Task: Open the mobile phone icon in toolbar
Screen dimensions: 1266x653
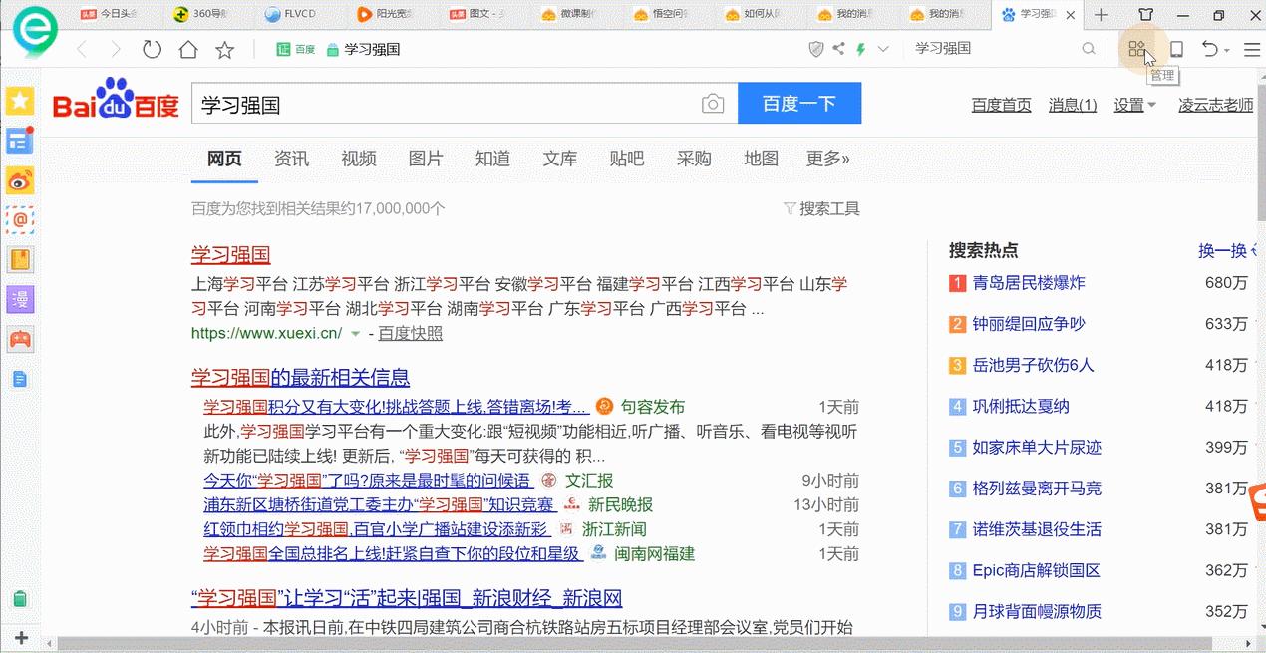Action: tap(1176, 48)
